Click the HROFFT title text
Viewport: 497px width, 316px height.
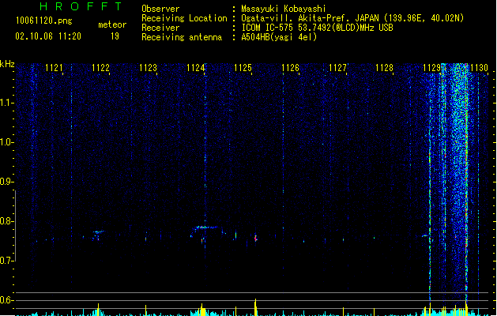81,6
